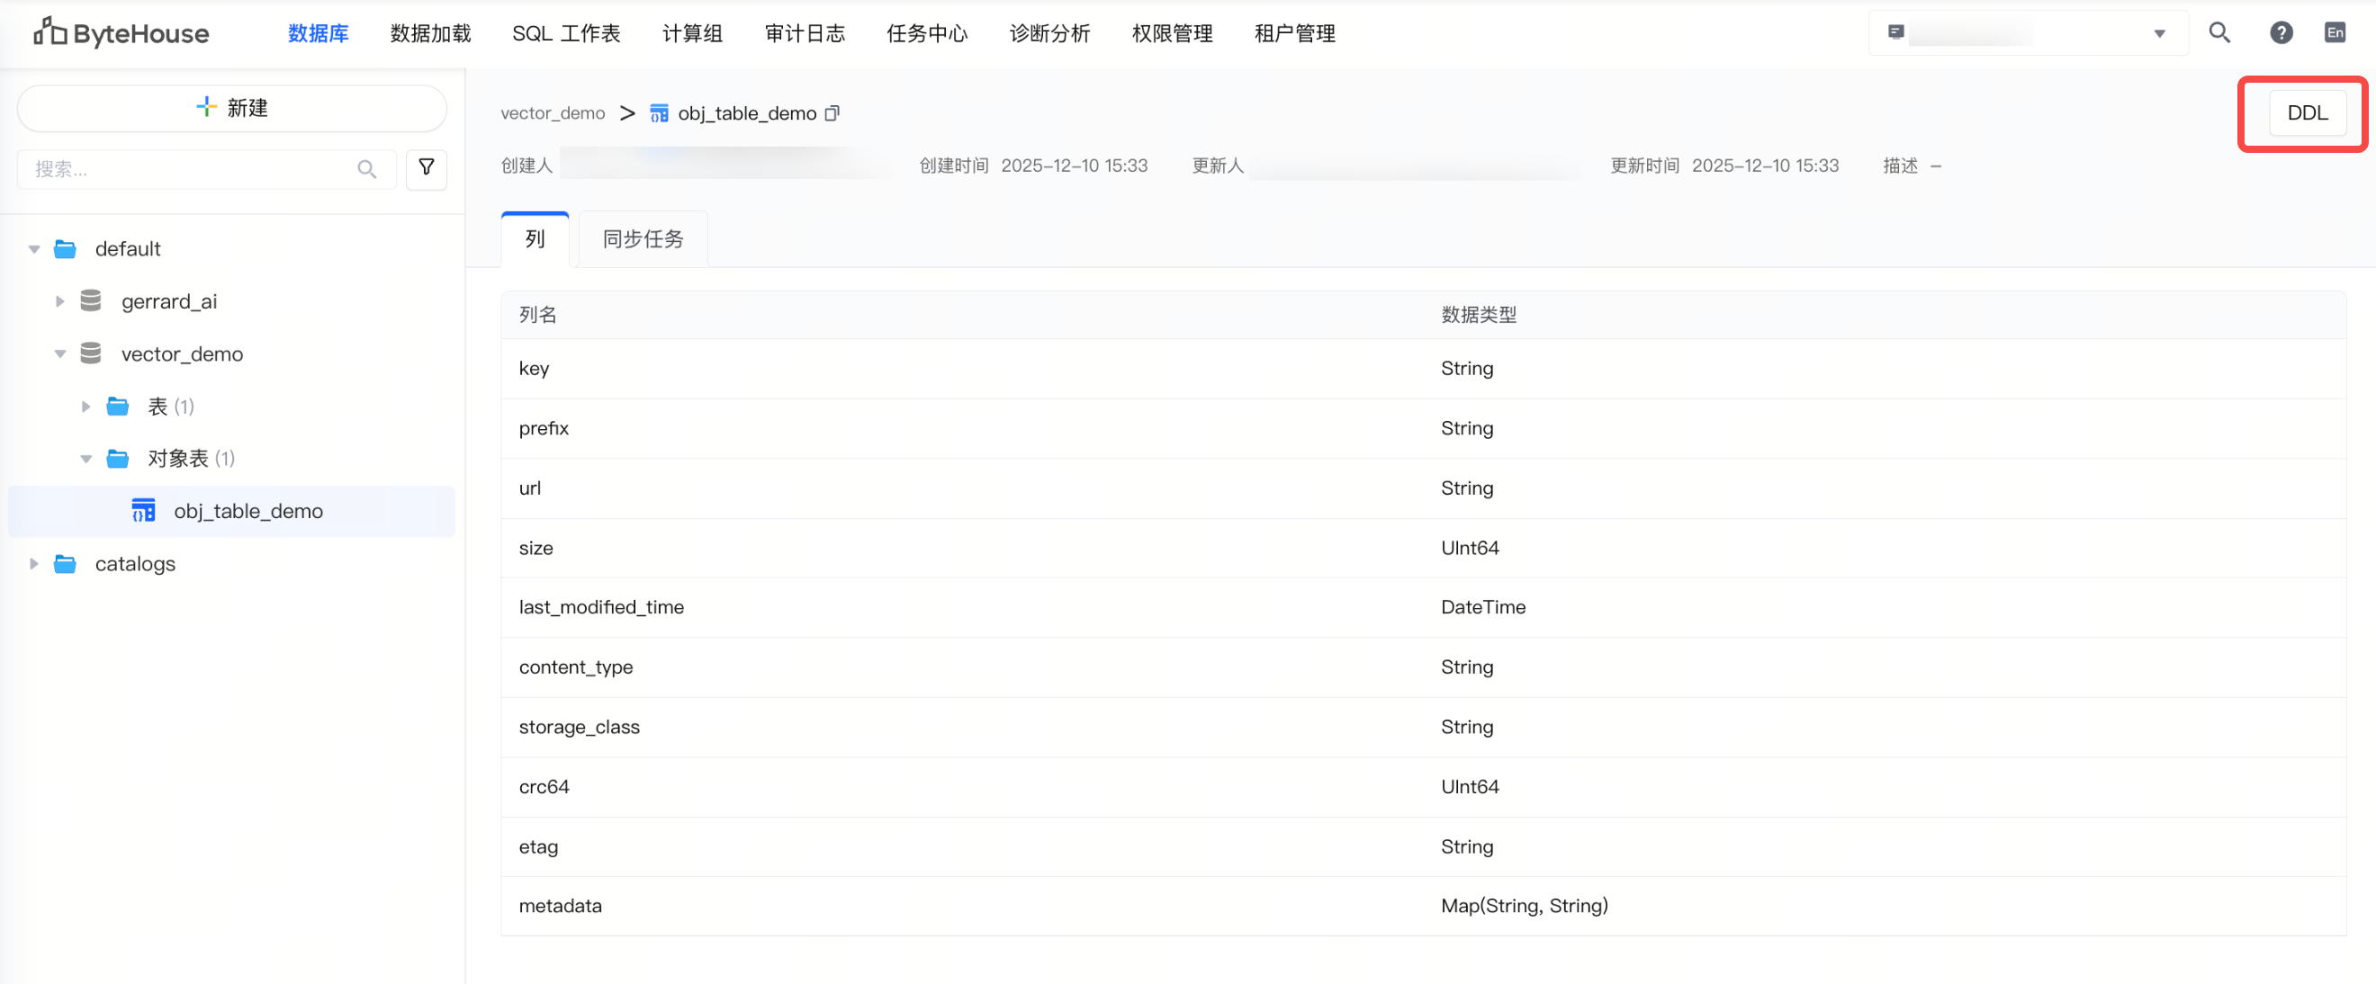Screen dimensions: 2376x984
Task: Copy table name obj_table_demo icon
Action: coord(832,113)
